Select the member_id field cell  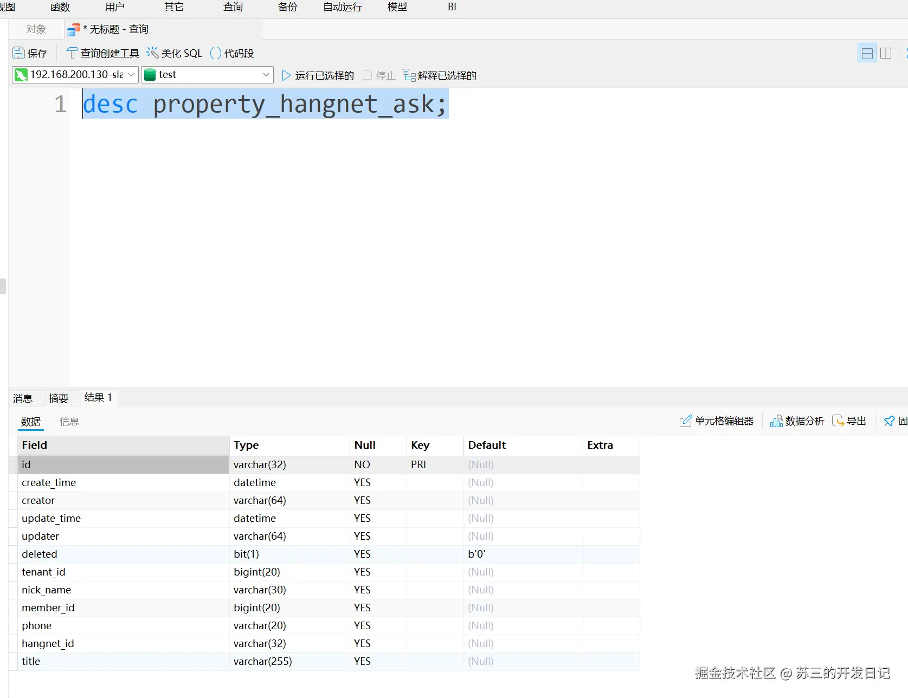click(x=123, y=607)
